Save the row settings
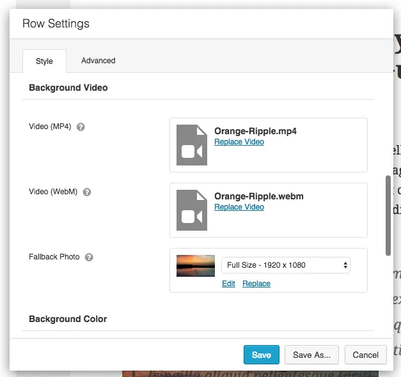Image resolution: width=401 pixels, height=377 pixels. point(261,355)
